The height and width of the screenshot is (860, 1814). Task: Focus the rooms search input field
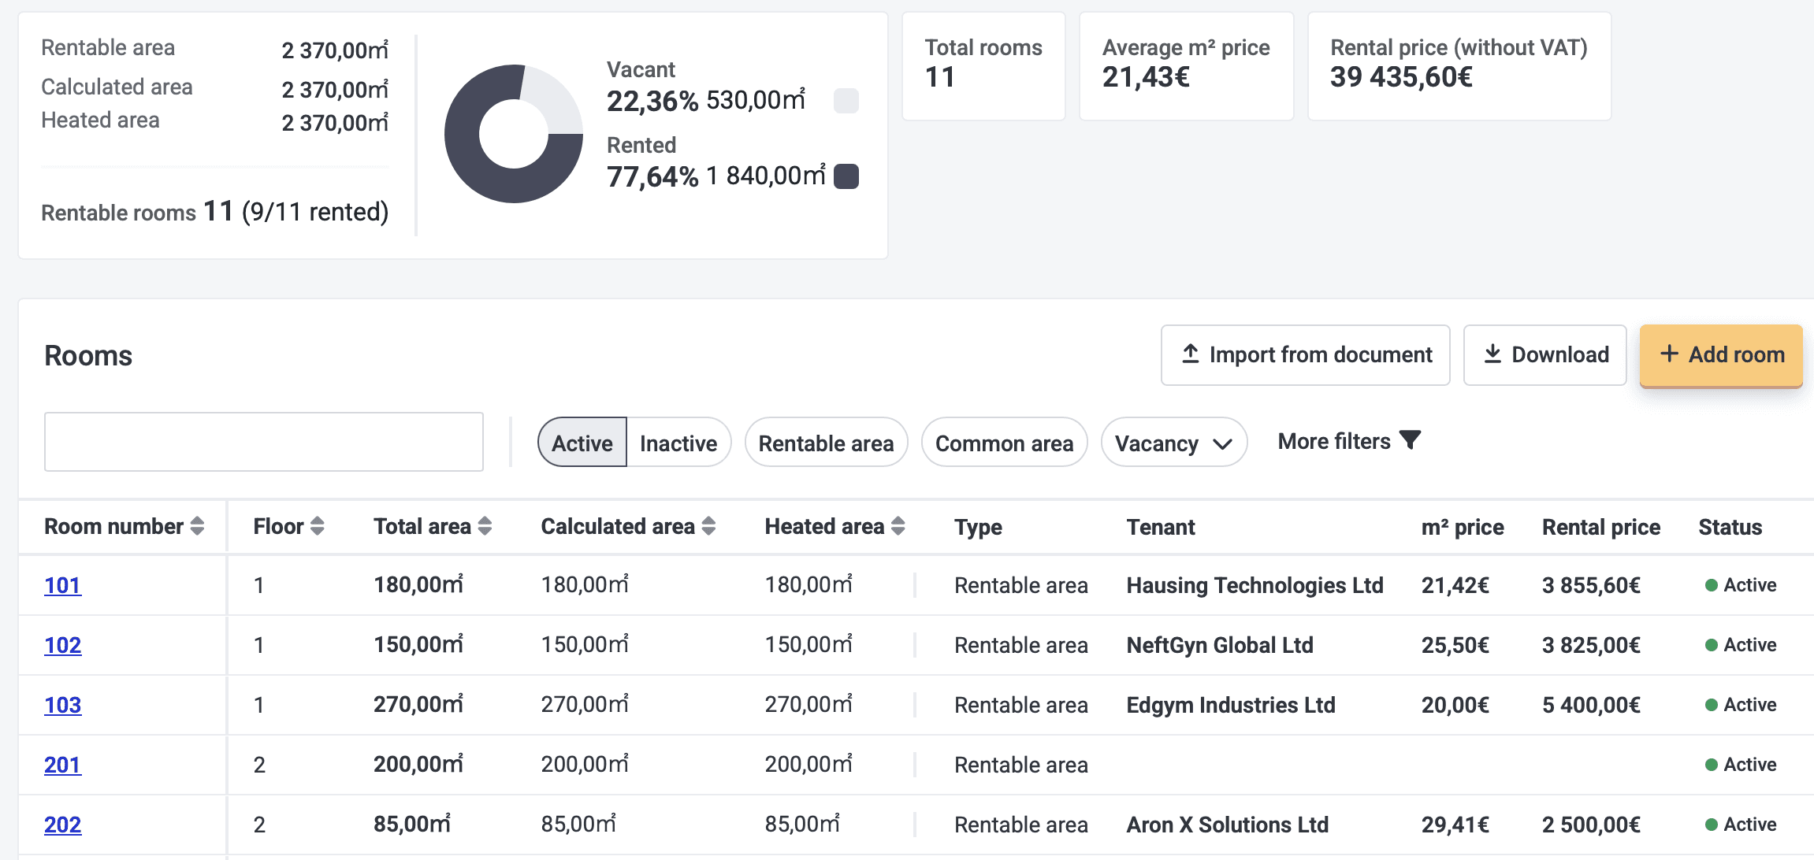263,442
